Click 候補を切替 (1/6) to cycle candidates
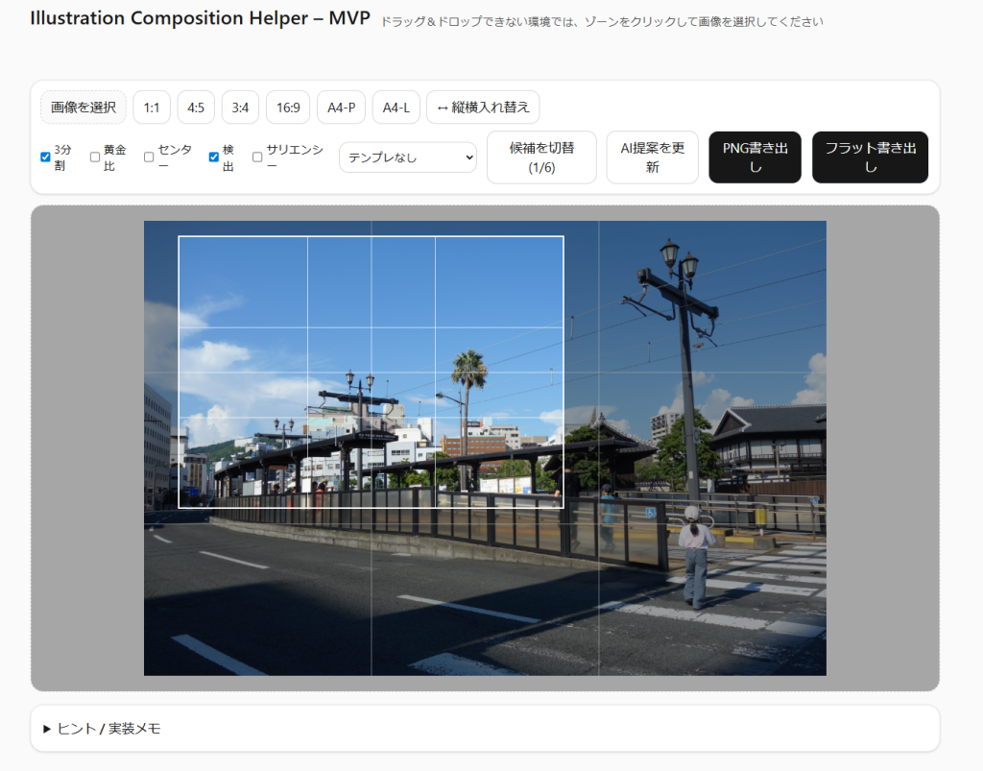This screenshot has height=771, width=983. [x=541, y=157]
